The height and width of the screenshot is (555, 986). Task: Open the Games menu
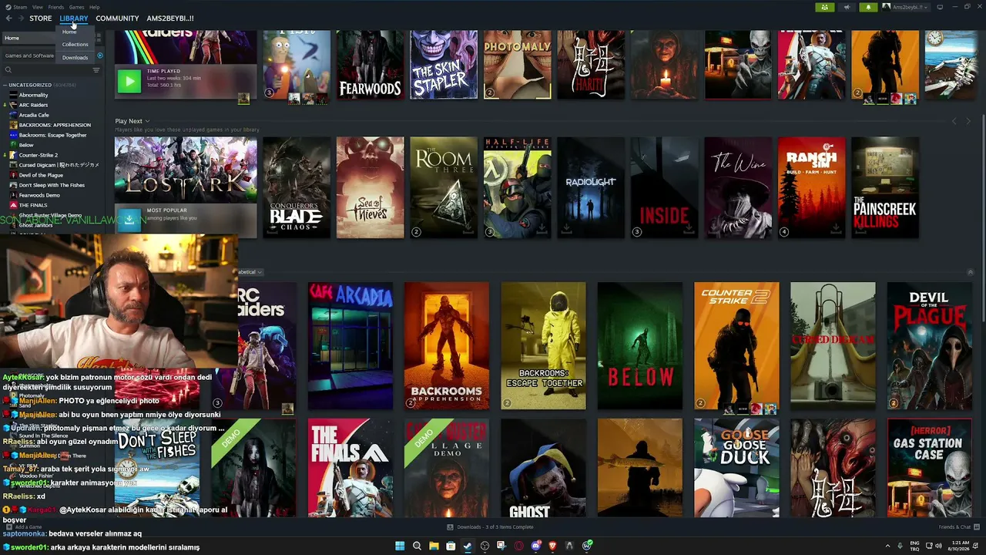pyautogui.click(x=77, y=7)
